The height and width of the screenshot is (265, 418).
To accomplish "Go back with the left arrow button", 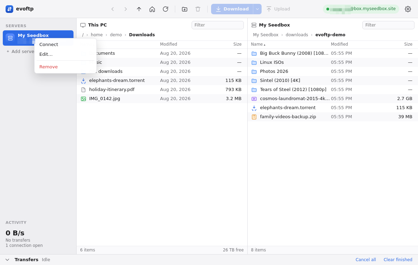I will click(x=113, y=9).
